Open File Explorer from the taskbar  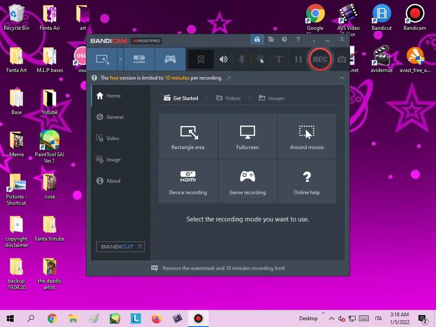tap(73, 318)
